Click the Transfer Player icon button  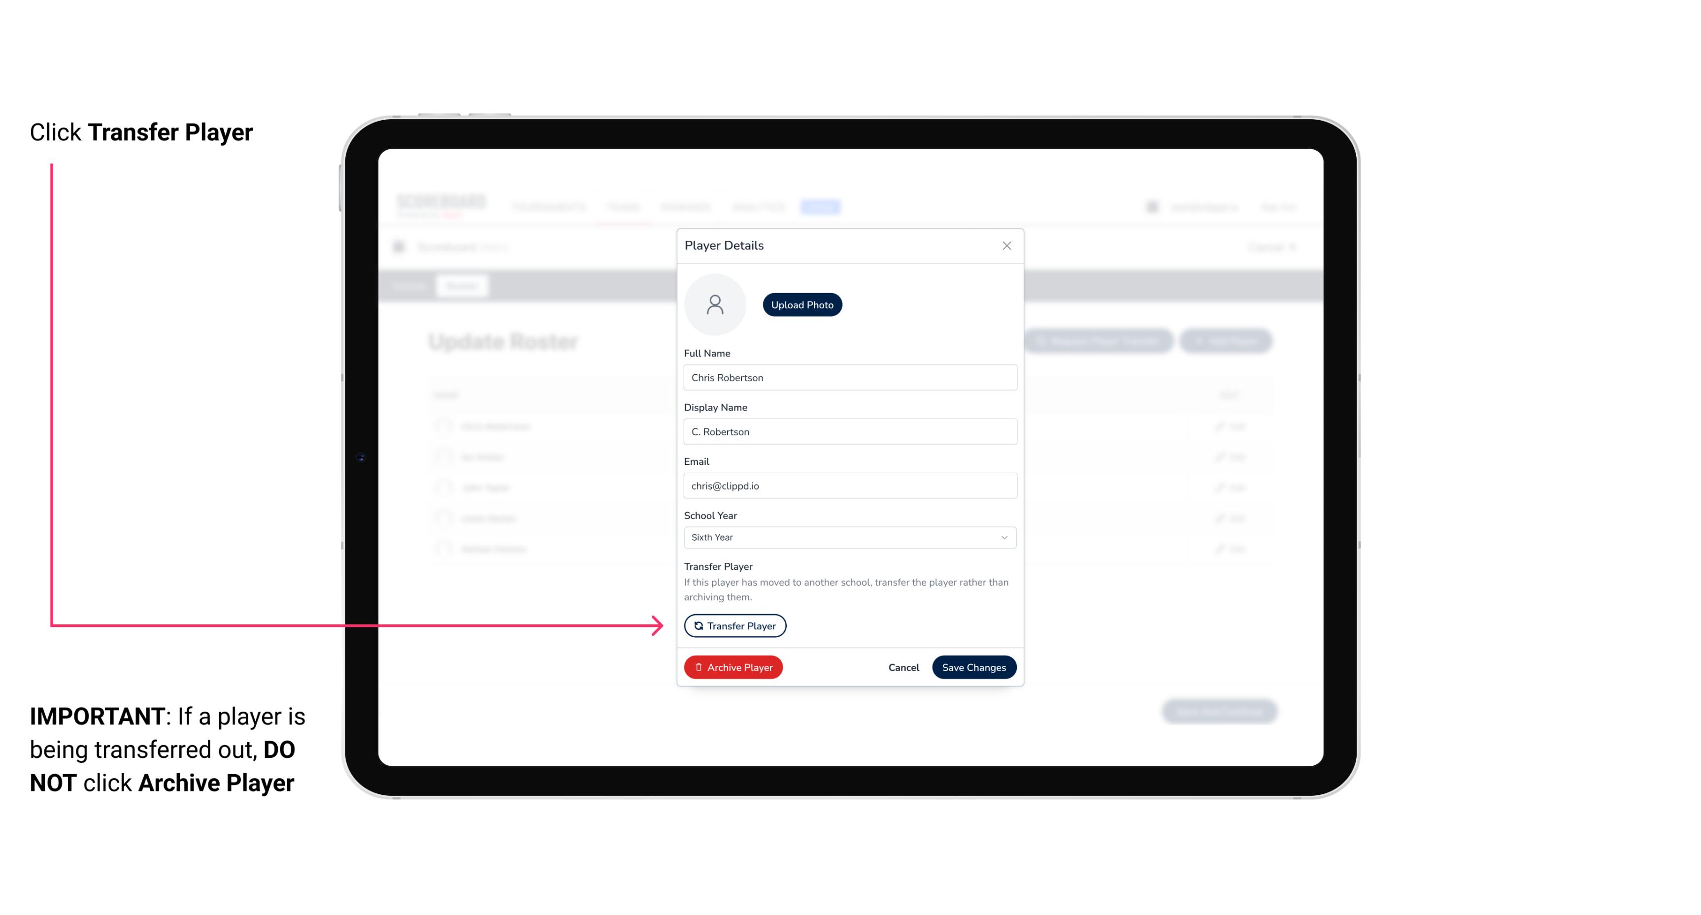734,625
